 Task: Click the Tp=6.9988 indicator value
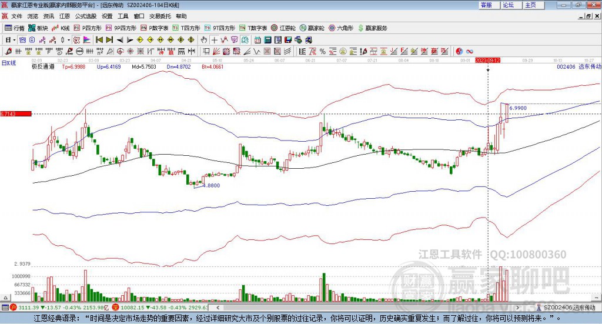tap(73, 67)
